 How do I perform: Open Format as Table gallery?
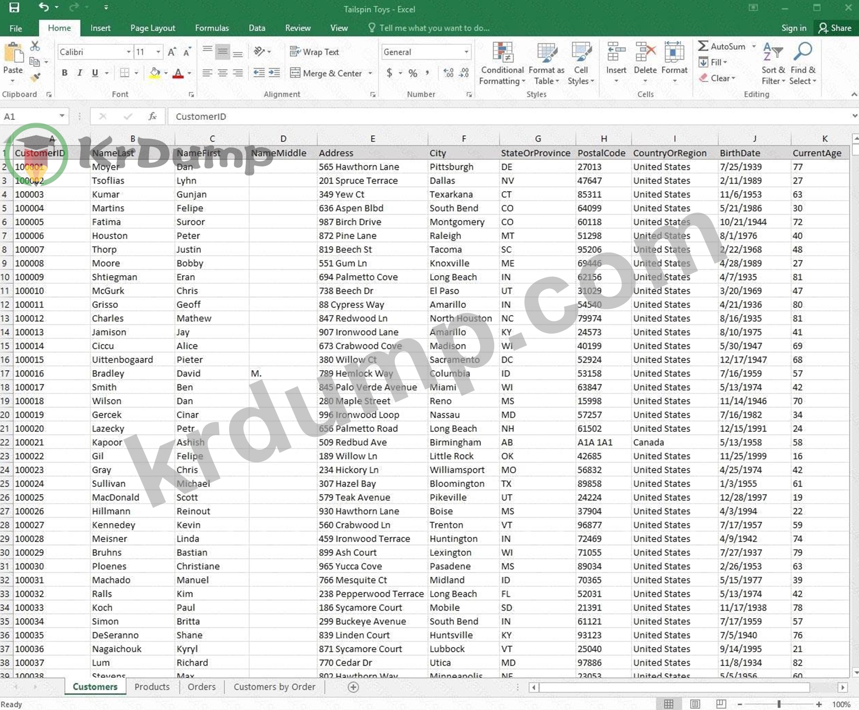[547, 64]
